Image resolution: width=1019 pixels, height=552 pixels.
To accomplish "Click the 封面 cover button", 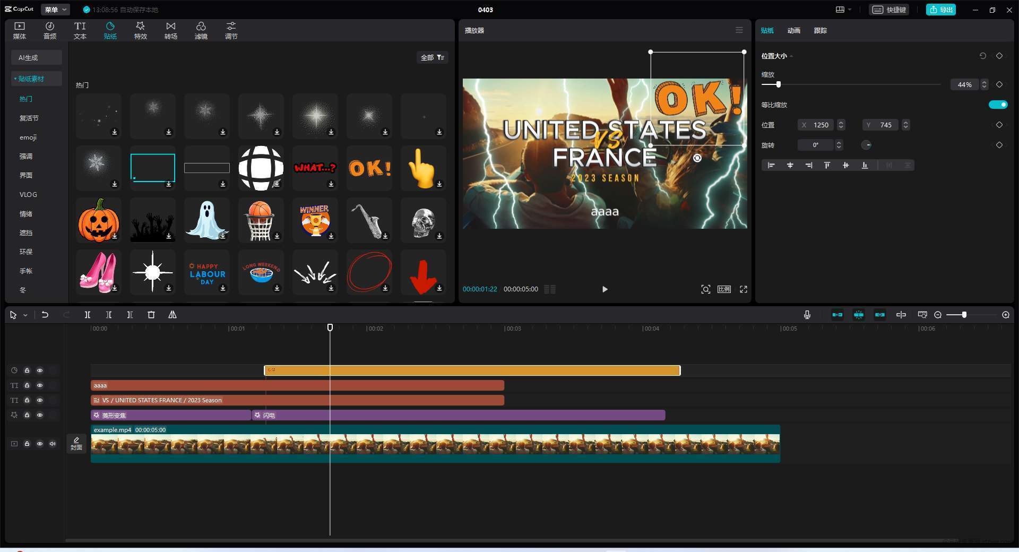I will 76,444.
